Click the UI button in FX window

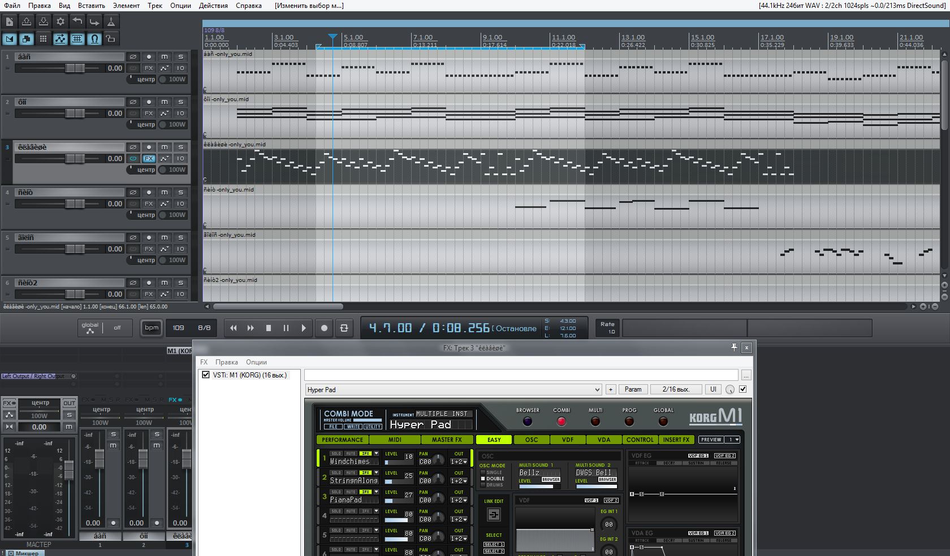713,389
